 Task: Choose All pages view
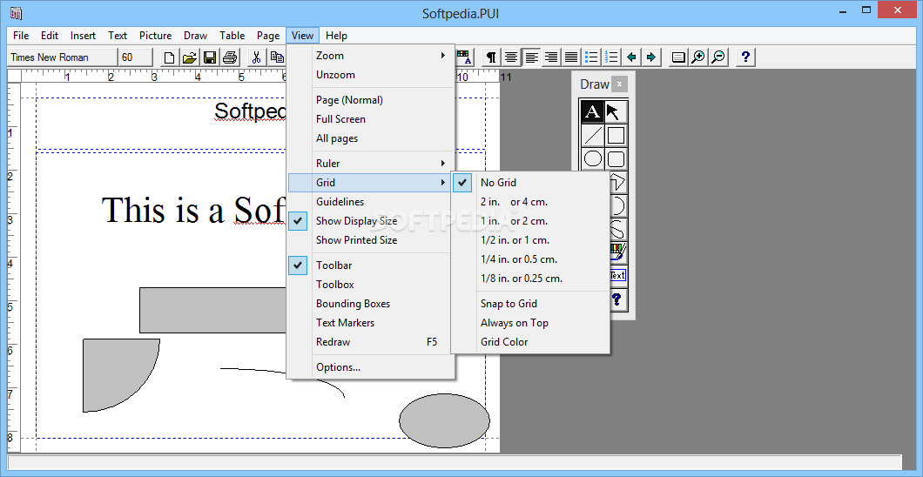tap(371, 138)
